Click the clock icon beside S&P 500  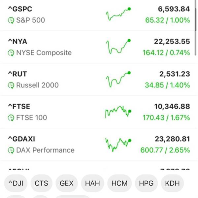point(11,20)
